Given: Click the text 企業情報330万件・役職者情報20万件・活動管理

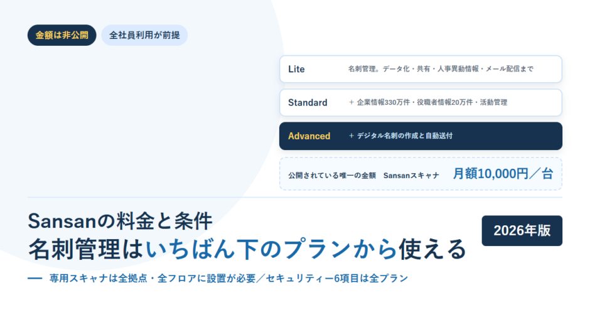Looking at the screenshot, I should coord(432,102).
